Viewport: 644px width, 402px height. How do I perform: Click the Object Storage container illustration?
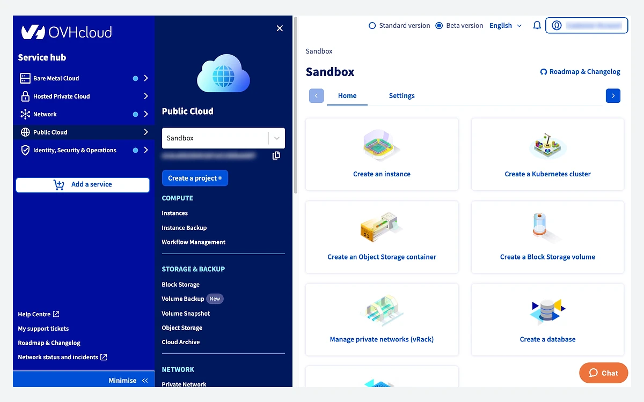pyautogui.click(x=382, y=228)
